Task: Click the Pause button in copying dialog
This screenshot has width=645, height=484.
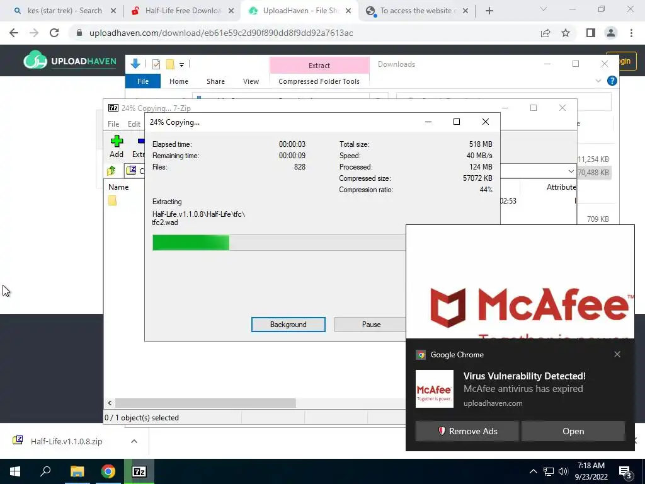Action: (x=371, y=325)
